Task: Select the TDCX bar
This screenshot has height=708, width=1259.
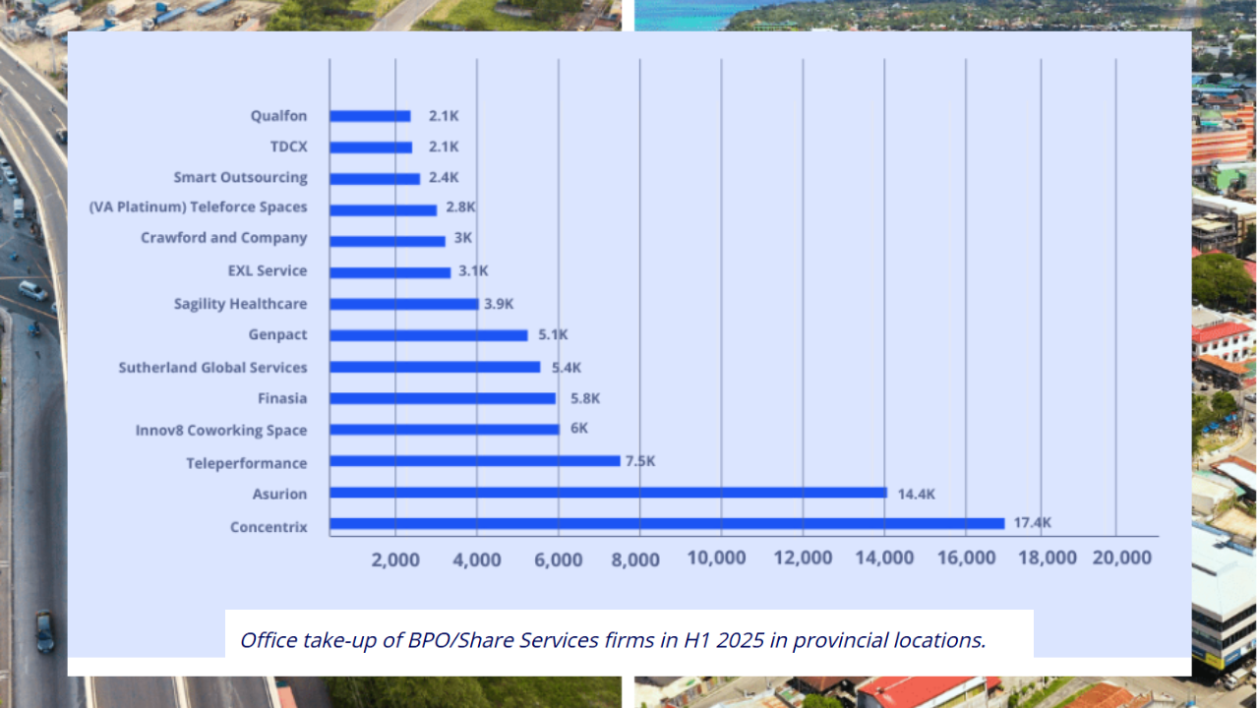Action: point(369,147)
